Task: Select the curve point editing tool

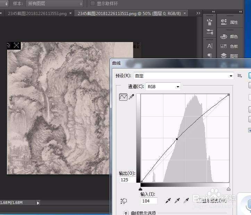Action: point(123,97)
